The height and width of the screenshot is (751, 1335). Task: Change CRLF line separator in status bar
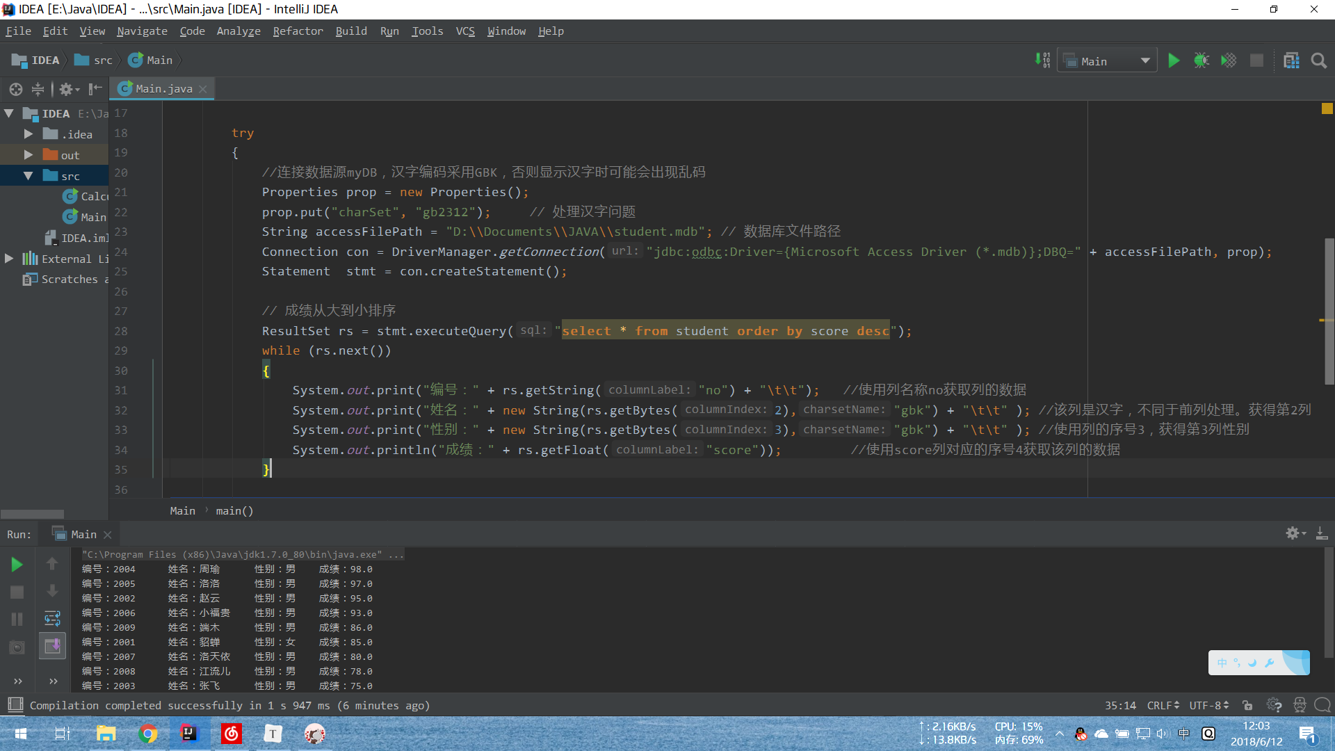coord(1163,705)
